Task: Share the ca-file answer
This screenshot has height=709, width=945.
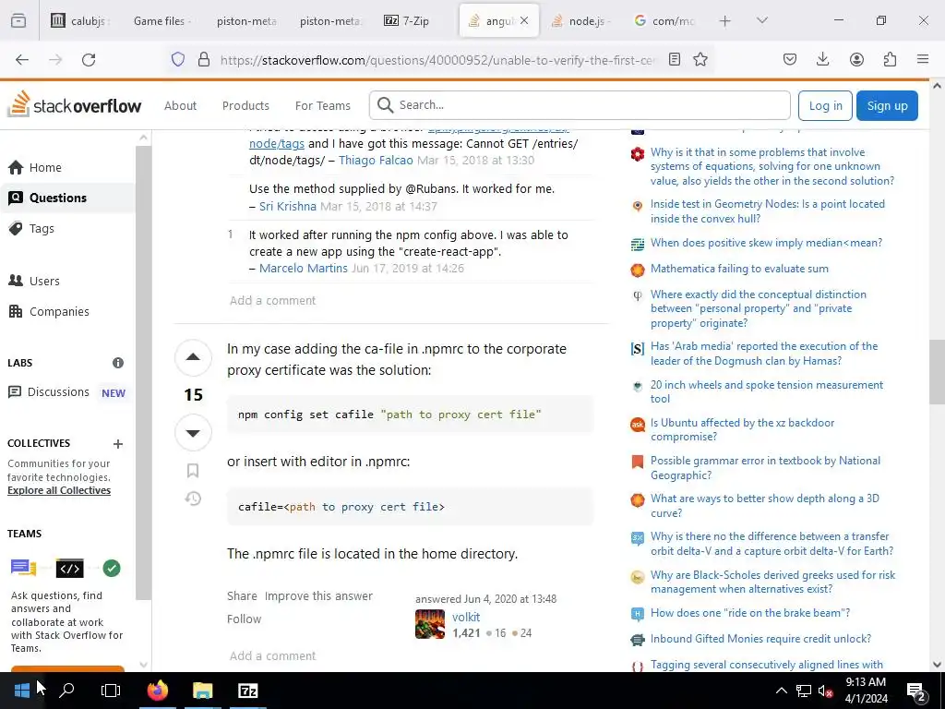Action: pos(242,595)
